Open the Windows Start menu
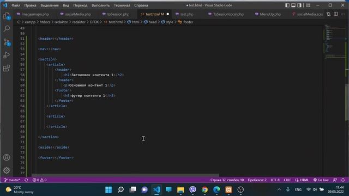 (x=109, y=189)
